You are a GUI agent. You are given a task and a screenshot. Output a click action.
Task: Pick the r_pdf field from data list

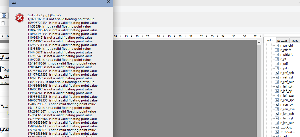284,64
